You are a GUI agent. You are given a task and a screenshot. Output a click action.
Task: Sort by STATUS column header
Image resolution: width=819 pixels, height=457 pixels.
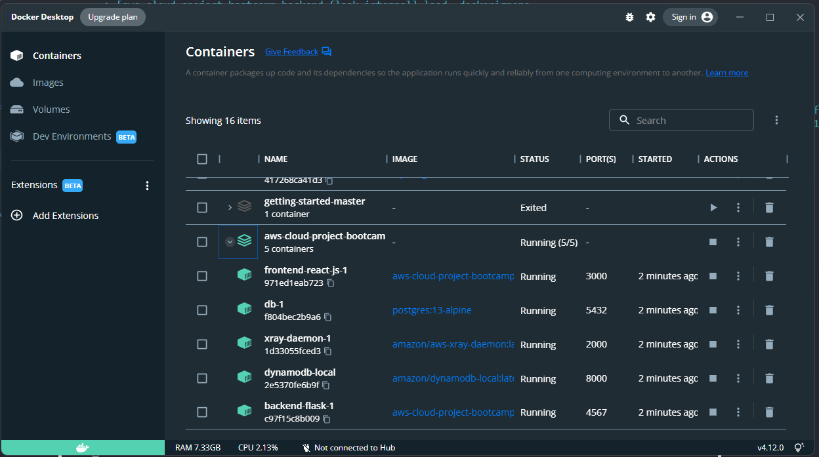(535, 159)
